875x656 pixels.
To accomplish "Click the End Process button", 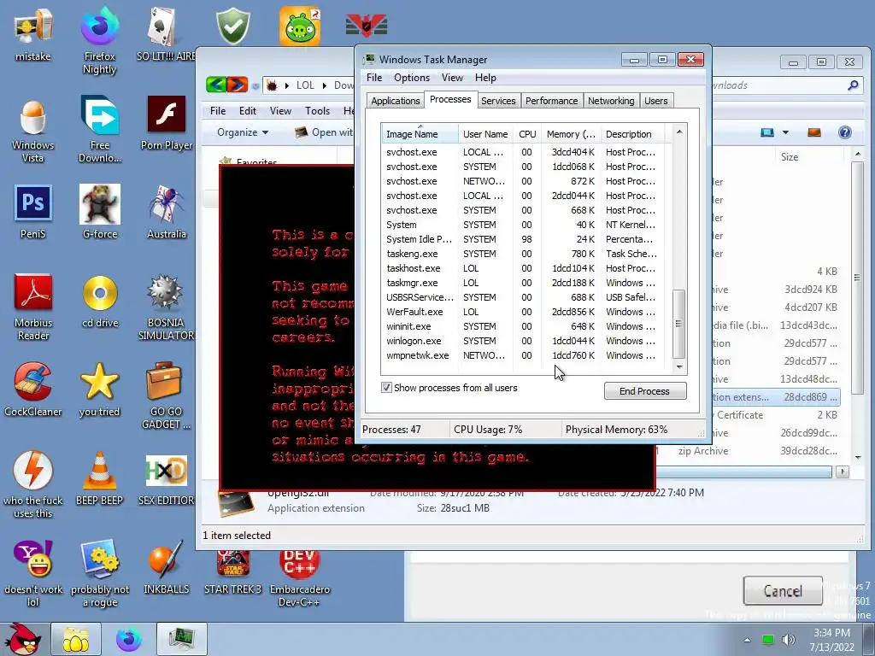I will 645,391.
